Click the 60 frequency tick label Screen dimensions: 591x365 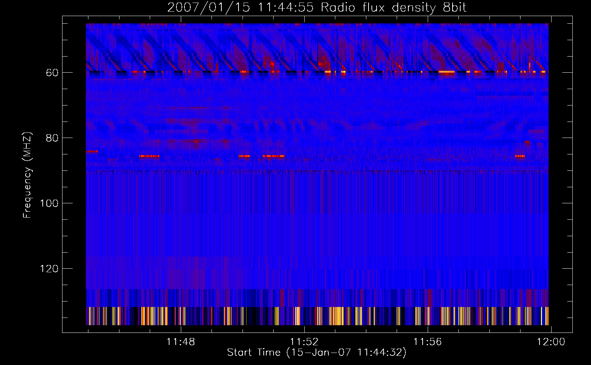point(52,73)
